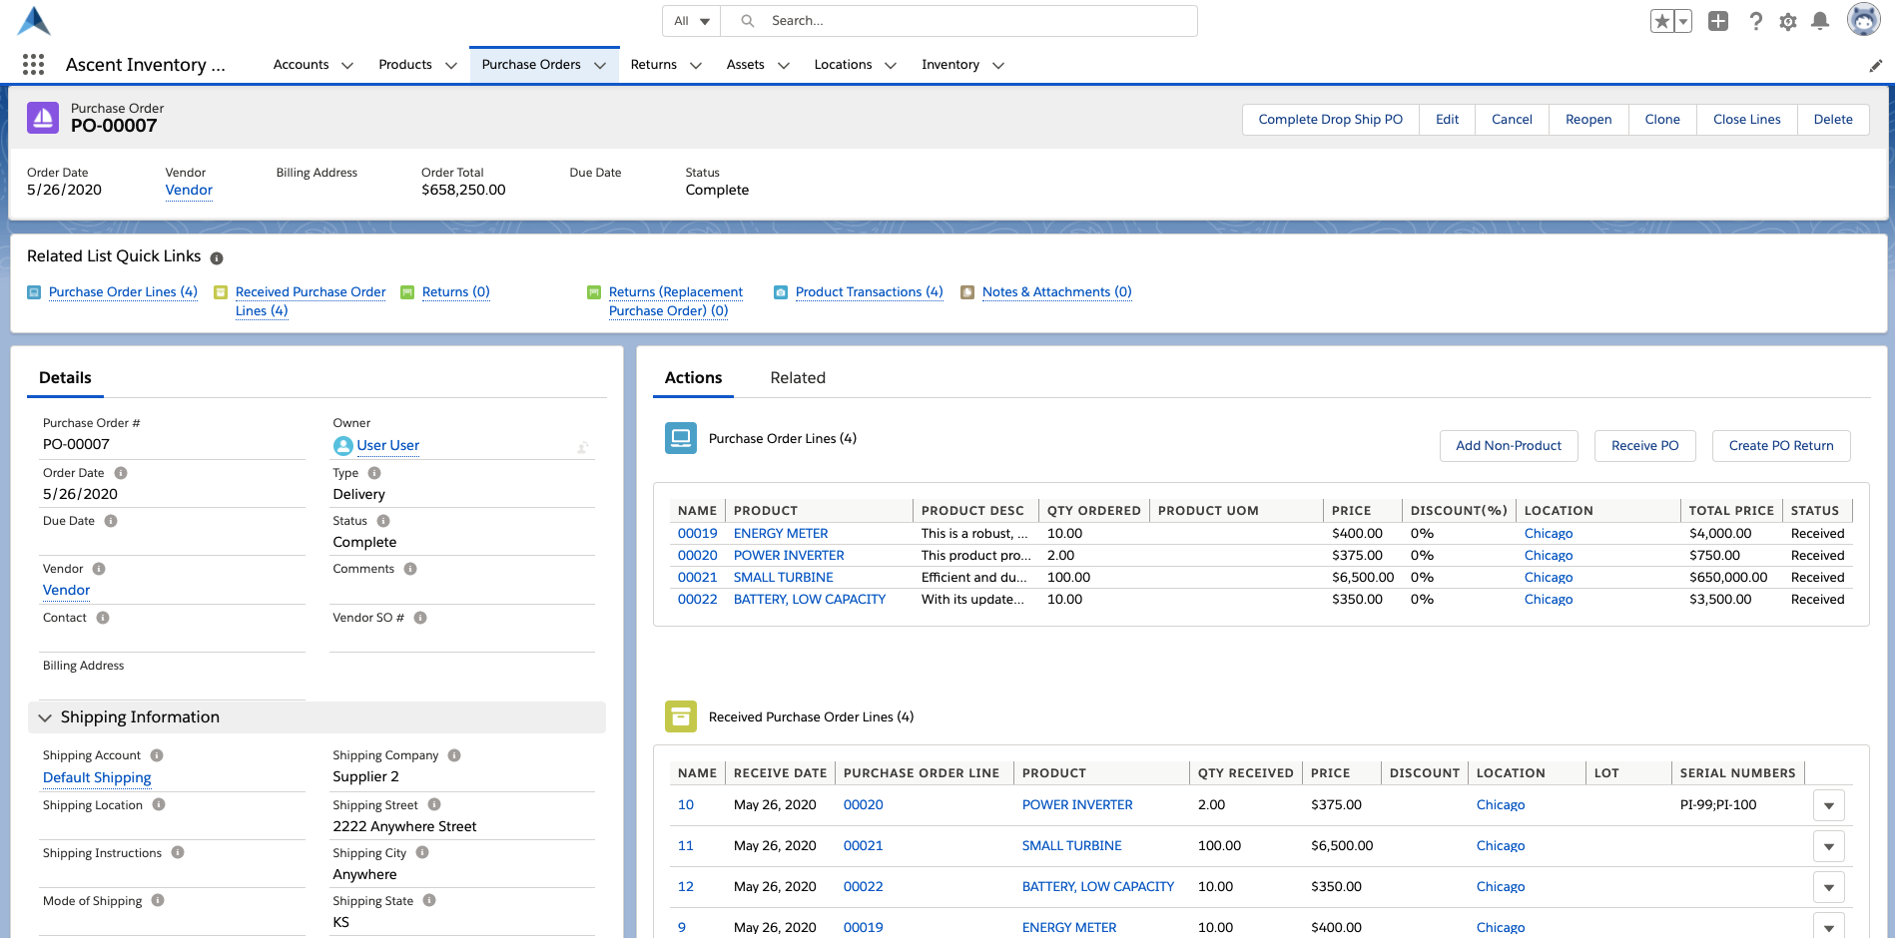
Task: Click the help question mark icon
Action: point(1755,21)
